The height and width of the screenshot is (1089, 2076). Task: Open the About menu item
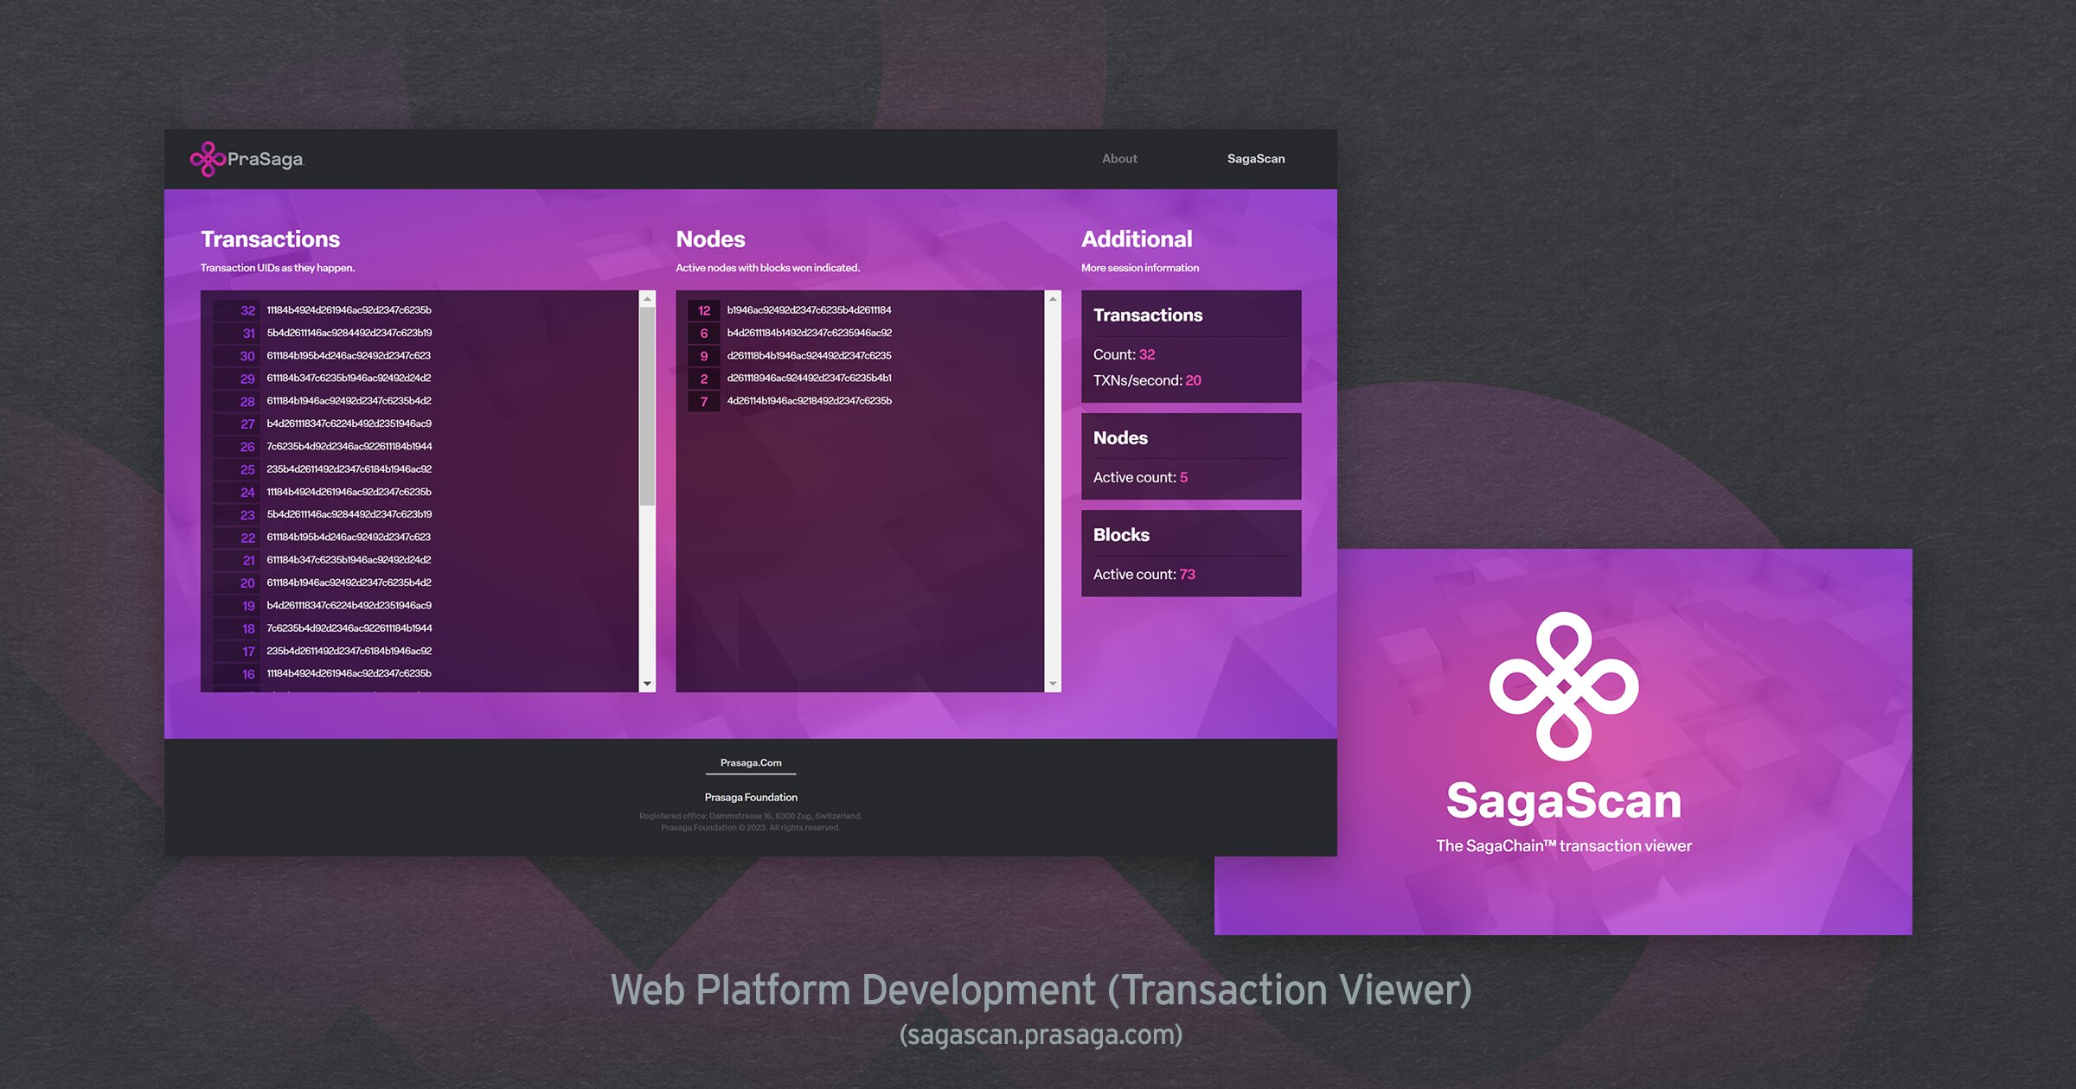pos(1119,159)
